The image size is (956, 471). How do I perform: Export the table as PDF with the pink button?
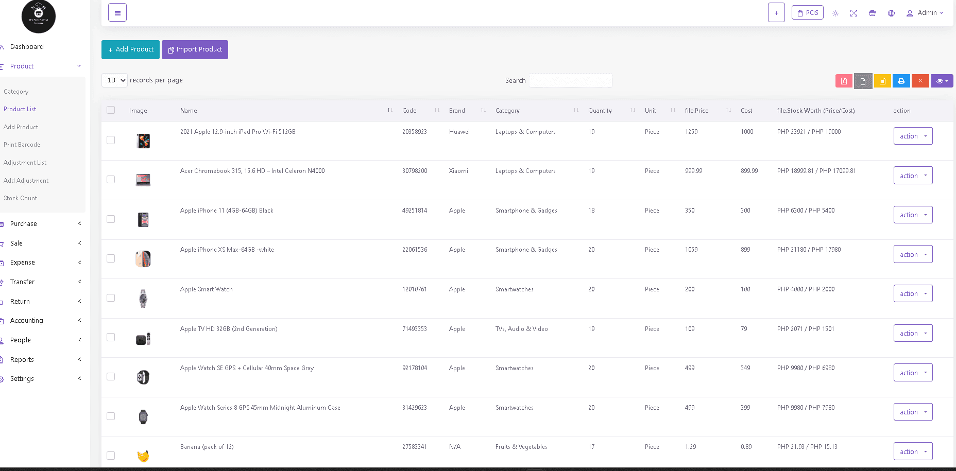(x=844, y=81)
